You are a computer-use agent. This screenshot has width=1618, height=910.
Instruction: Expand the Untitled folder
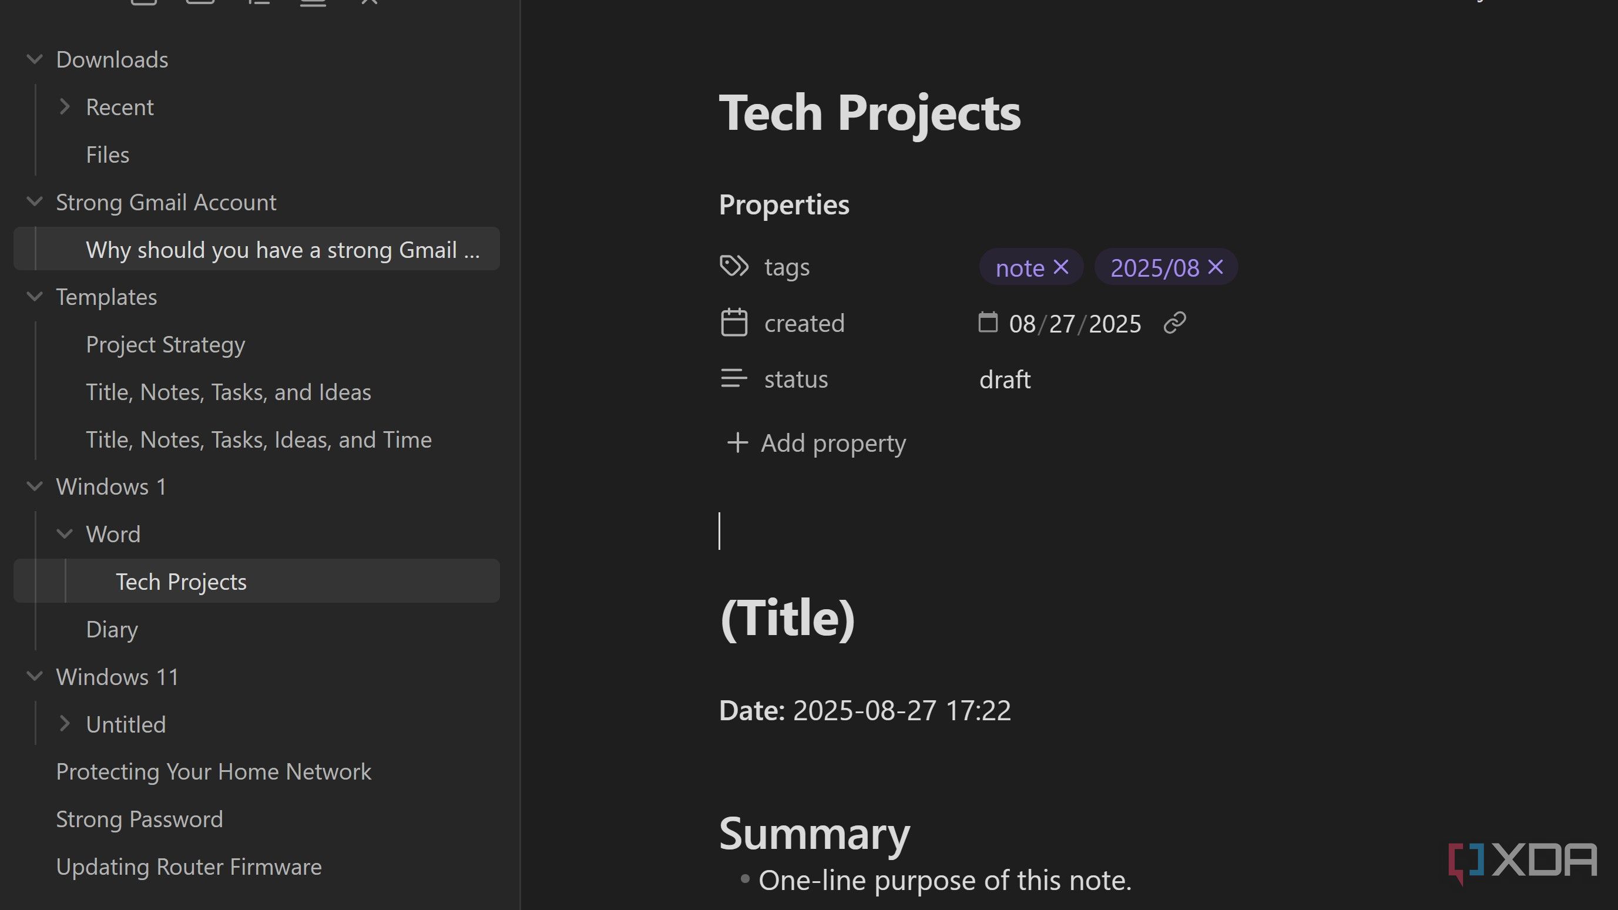pos(64,724)
